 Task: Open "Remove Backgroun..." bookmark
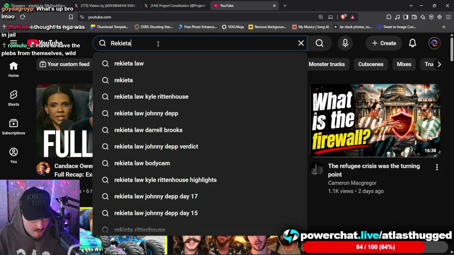click(x=267, y=27)
